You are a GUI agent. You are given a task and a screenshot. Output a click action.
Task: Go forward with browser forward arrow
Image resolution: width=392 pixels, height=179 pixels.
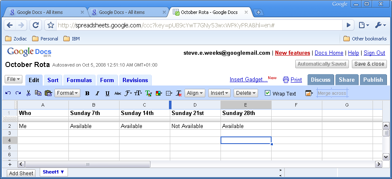coord(21,25)
